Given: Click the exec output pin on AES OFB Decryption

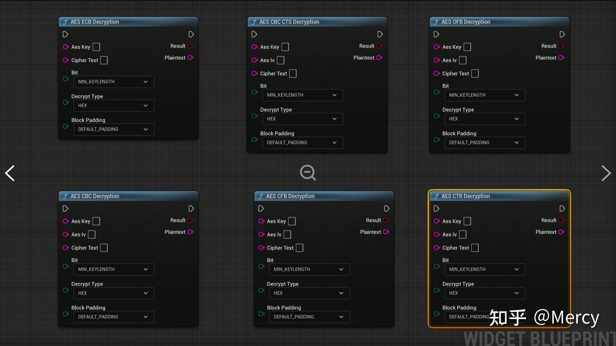Looking at the screenshot, I should [x=562, y=34].
